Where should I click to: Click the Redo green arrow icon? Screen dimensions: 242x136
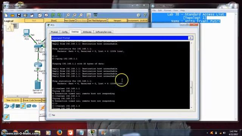59,15
